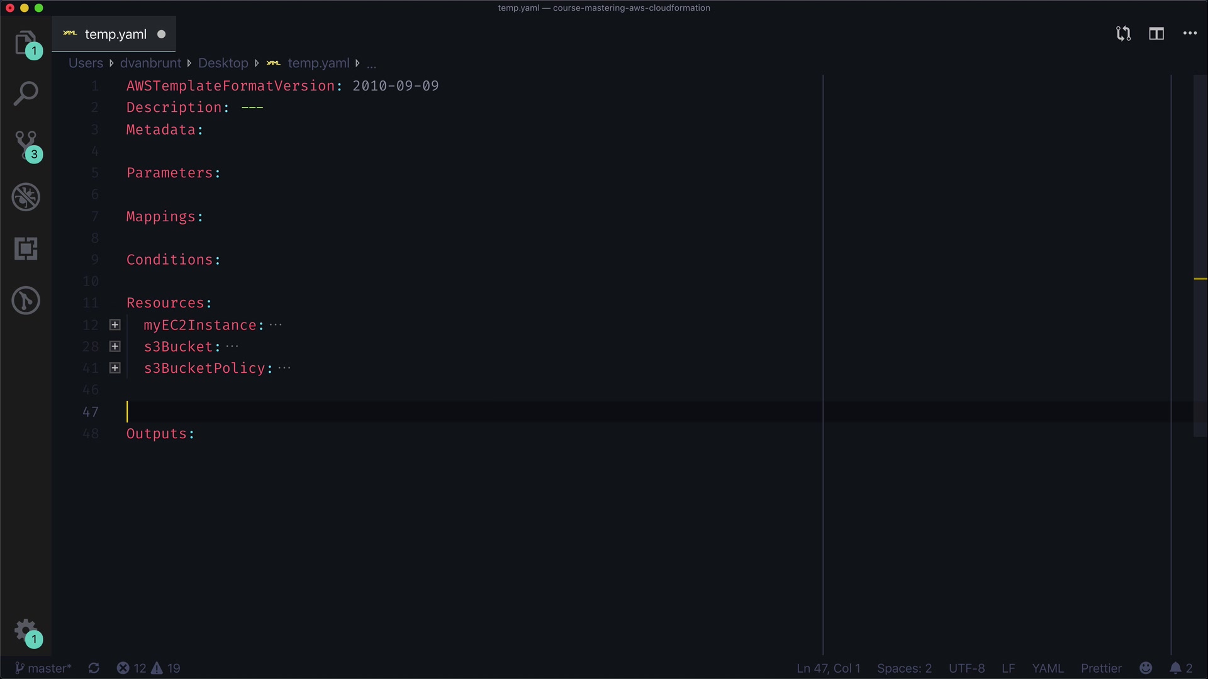Open the Explorer view in activity bar
This screenshot has width=1208, height=679.
[25, 43]
